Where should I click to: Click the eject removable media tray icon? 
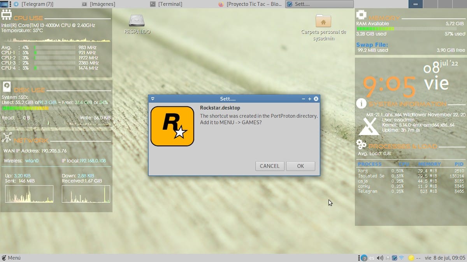pos(388,258)
